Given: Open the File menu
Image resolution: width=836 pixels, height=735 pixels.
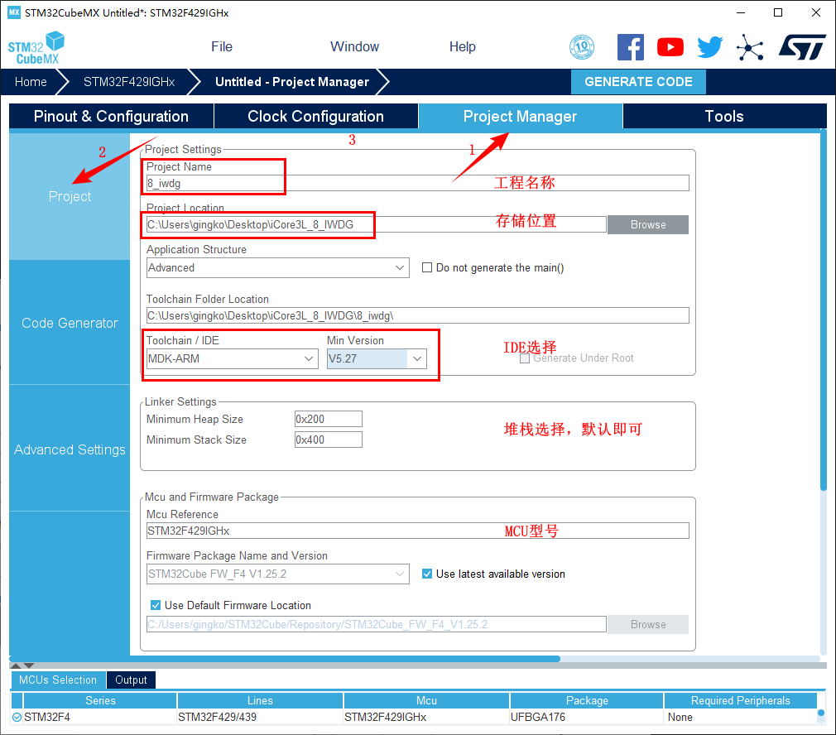Looking at the screenshot, I should (x=222, y=46).
